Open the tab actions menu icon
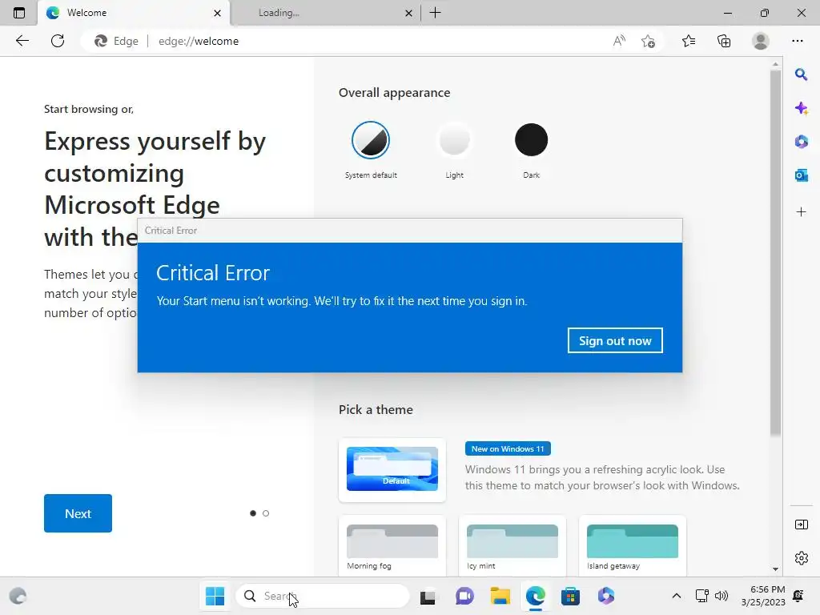The width and height of the screenshot is (820, 615). point(19,13)
